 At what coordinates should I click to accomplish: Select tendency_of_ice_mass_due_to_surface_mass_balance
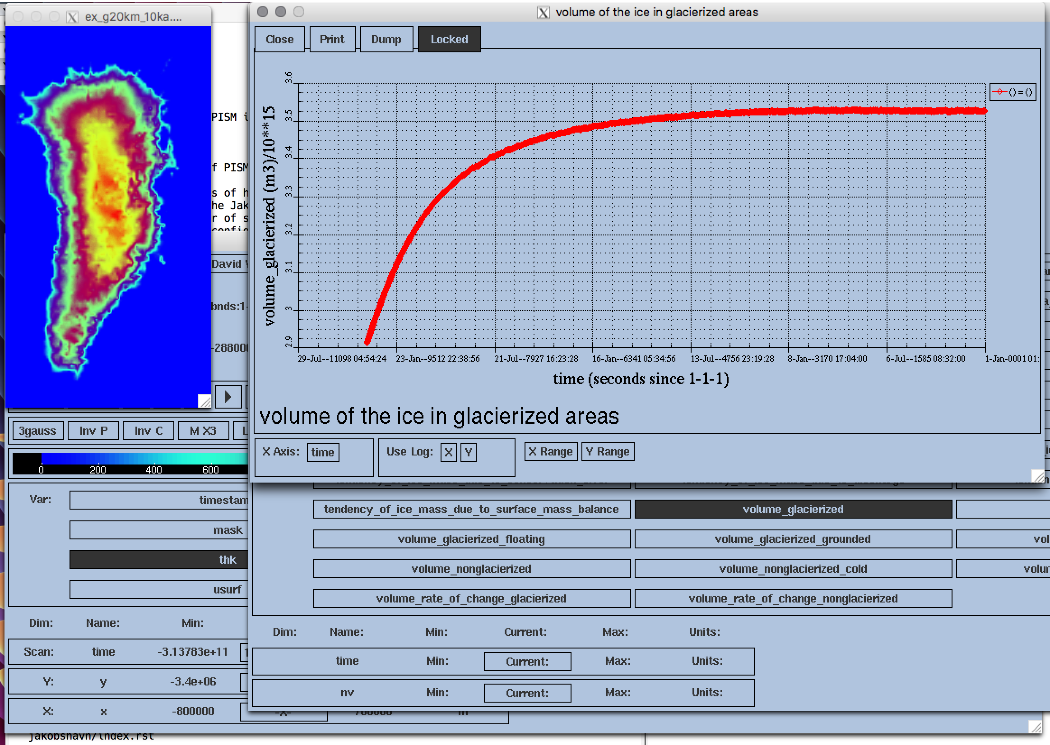pyautogui.click(x=470, y=510)
